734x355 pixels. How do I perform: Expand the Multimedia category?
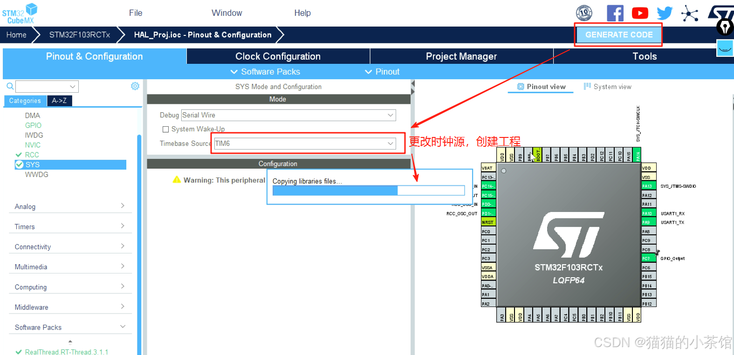[x=70, y=266]
